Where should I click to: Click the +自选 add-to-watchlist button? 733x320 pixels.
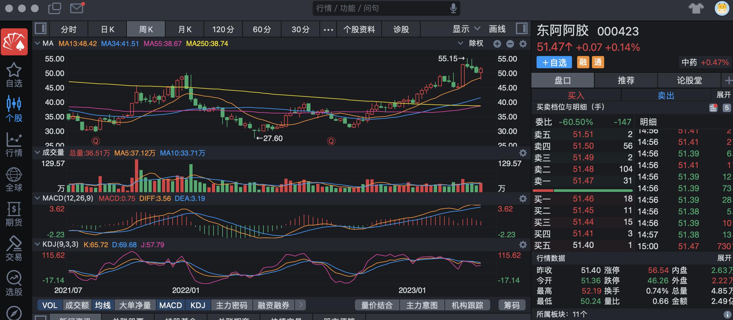(554, 62)
